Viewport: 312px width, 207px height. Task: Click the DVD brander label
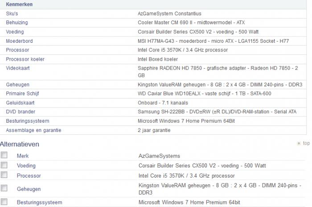coord(21,112)
